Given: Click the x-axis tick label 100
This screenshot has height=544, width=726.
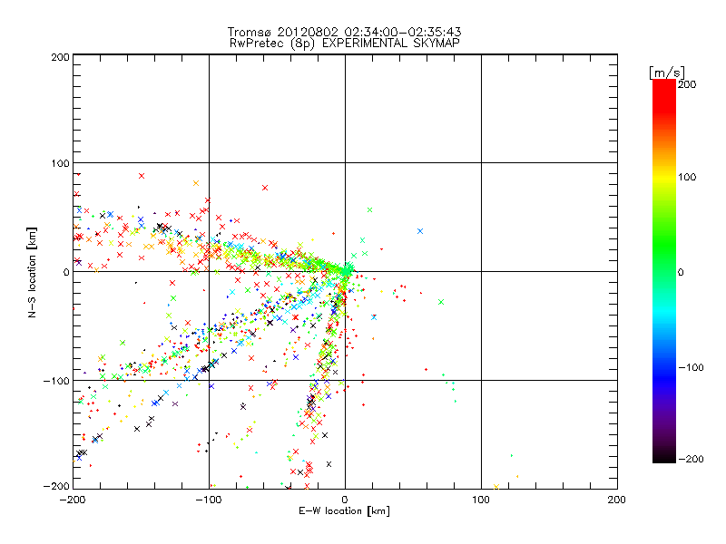Looking at the screenshot, I should pos(481,498).
